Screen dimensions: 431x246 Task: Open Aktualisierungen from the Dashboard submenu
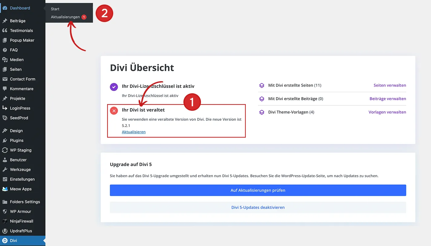click(x=65, y=17)
